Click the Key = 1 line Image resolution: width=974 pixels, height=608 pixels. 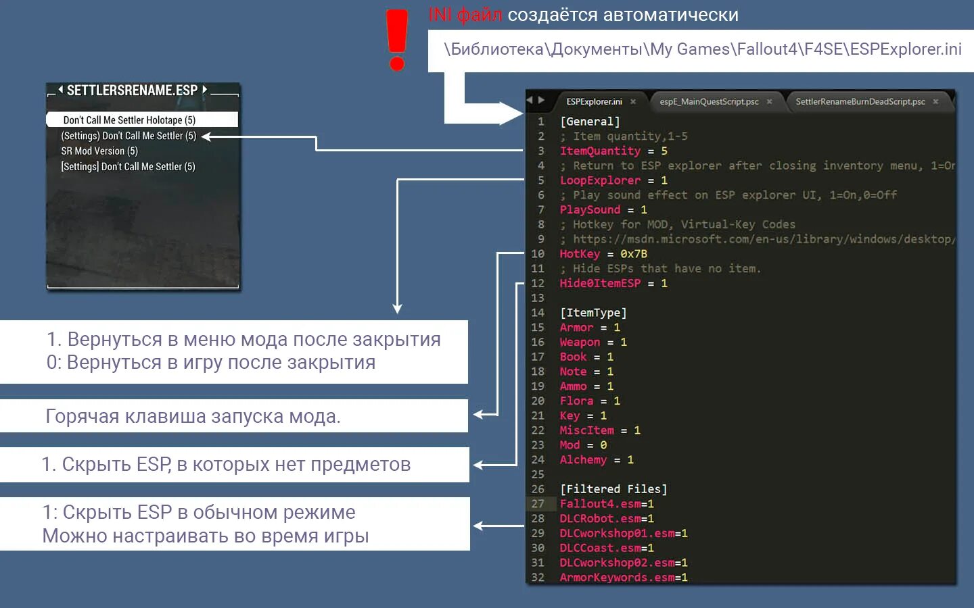583,416
